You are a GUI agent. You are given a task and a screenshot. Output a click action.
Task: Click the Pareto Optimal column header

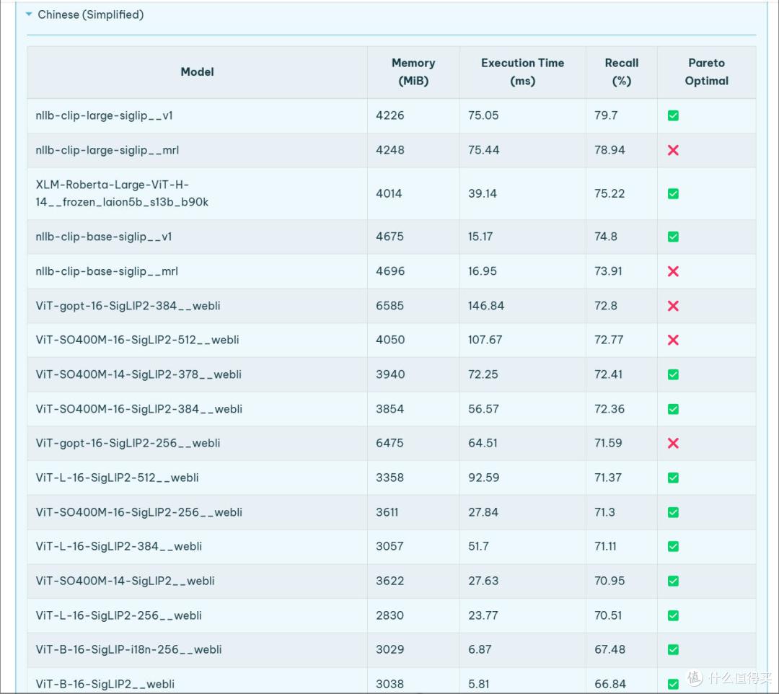(x=706, y=72)
